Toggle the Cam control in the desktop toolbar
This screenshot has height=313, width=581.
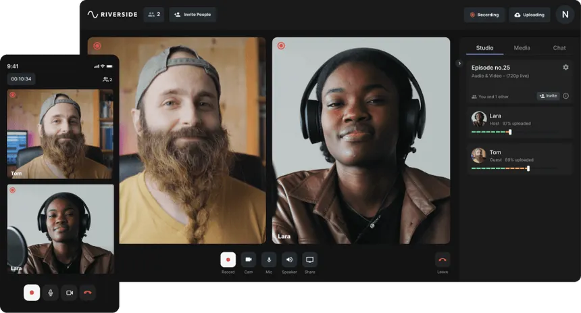[248, 260]
